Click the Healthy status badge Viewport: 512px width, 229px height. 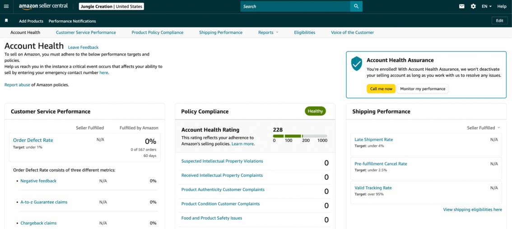(315, 111)
